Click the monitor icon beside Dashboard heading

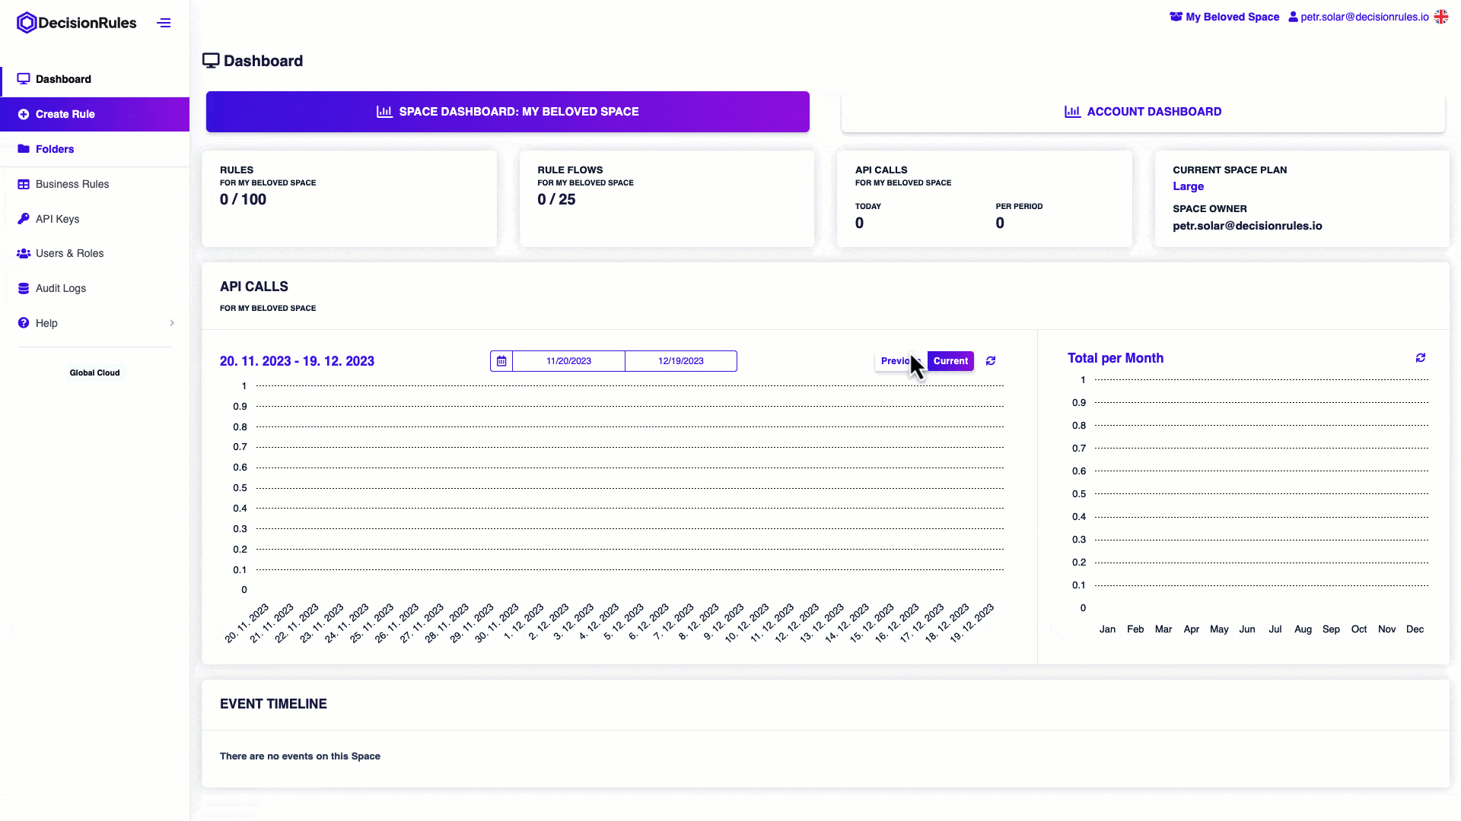pyautogui.click(x=211, y=61)
